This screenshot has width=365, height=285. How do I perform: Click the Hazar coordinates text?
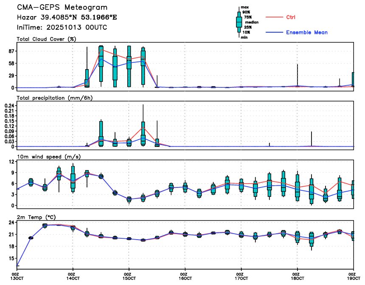coord(67,17)
